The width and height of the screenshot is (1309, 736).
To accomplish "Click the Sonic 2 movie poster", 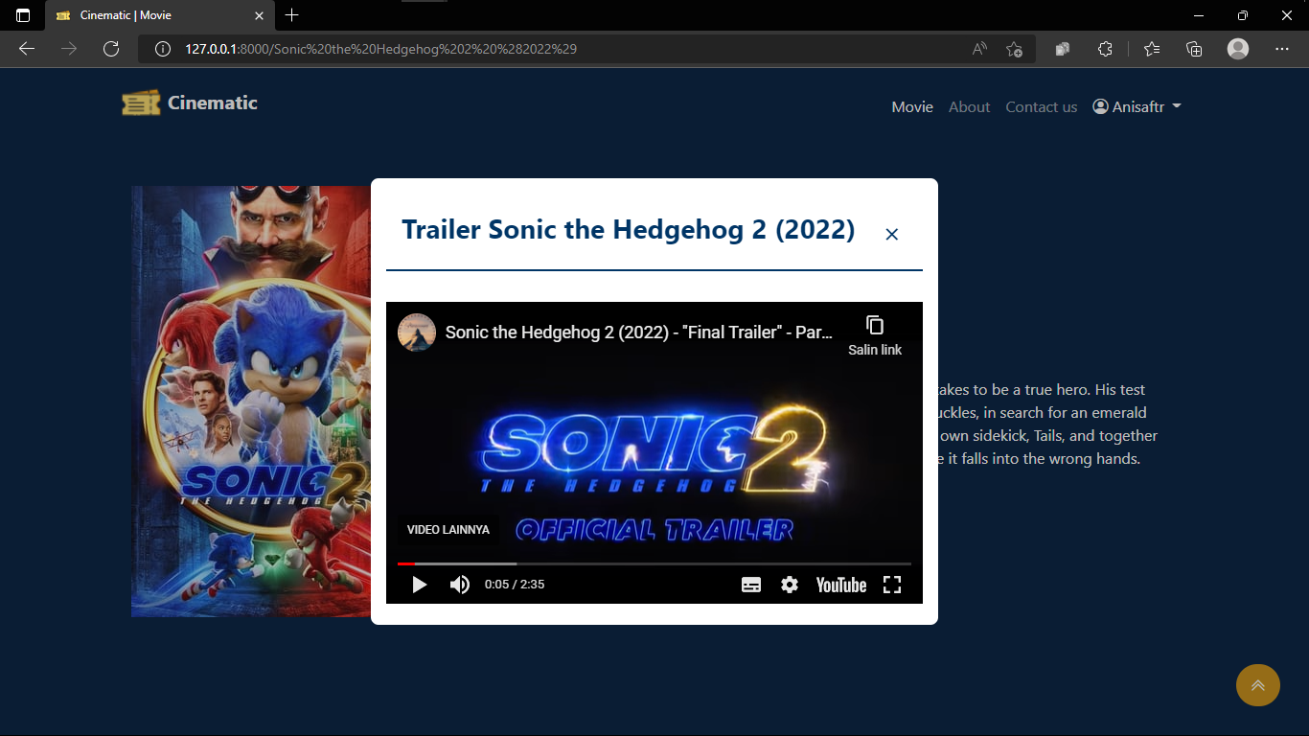I will (x=251, y=402).
